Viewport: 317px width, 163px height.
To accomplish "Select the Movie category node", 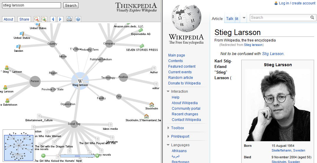I will [x=63, y=56].
